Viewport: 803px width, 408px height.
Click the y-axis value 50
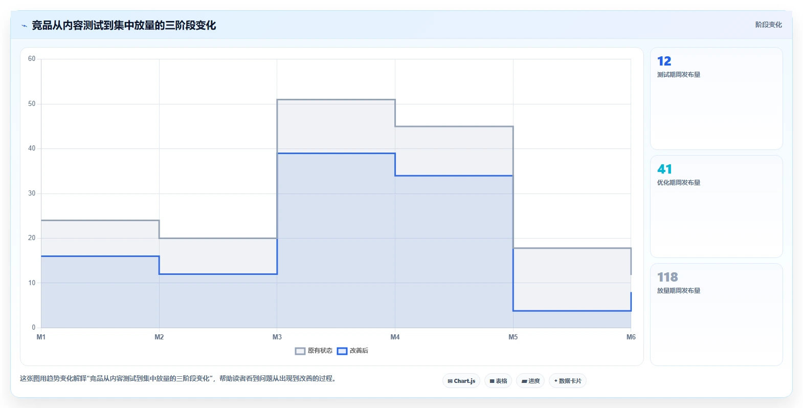pos(32,104)
